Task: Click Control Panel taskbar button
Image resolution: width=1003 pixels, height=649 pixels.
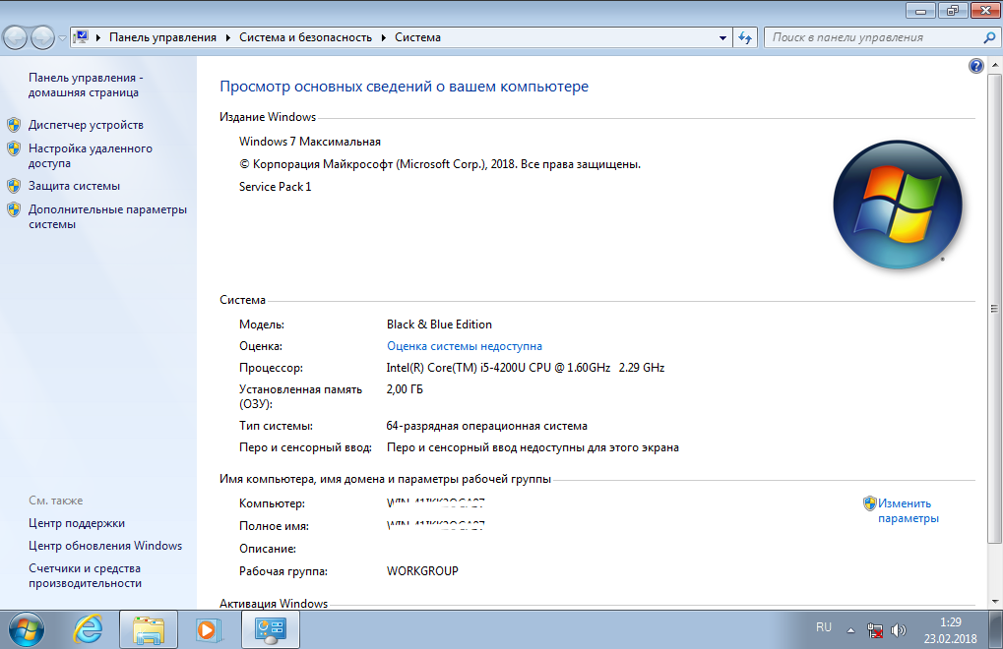Action: [x=271, y=630]
